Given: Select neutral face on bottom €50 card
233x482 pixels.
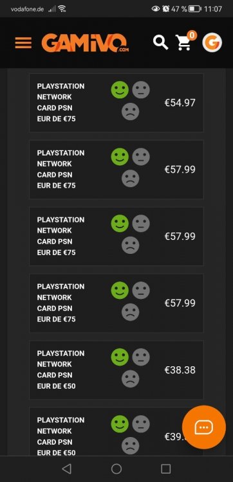Looking at the screenshot, I should pos(141,424).
